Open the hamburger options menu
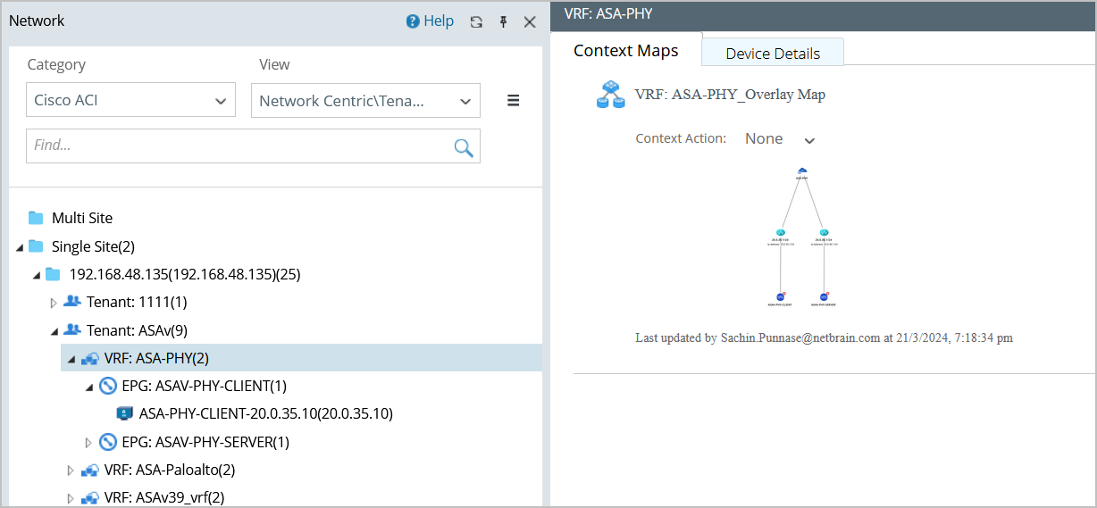The height and width of the screenshot is (508, 1097). click(514, 101)
